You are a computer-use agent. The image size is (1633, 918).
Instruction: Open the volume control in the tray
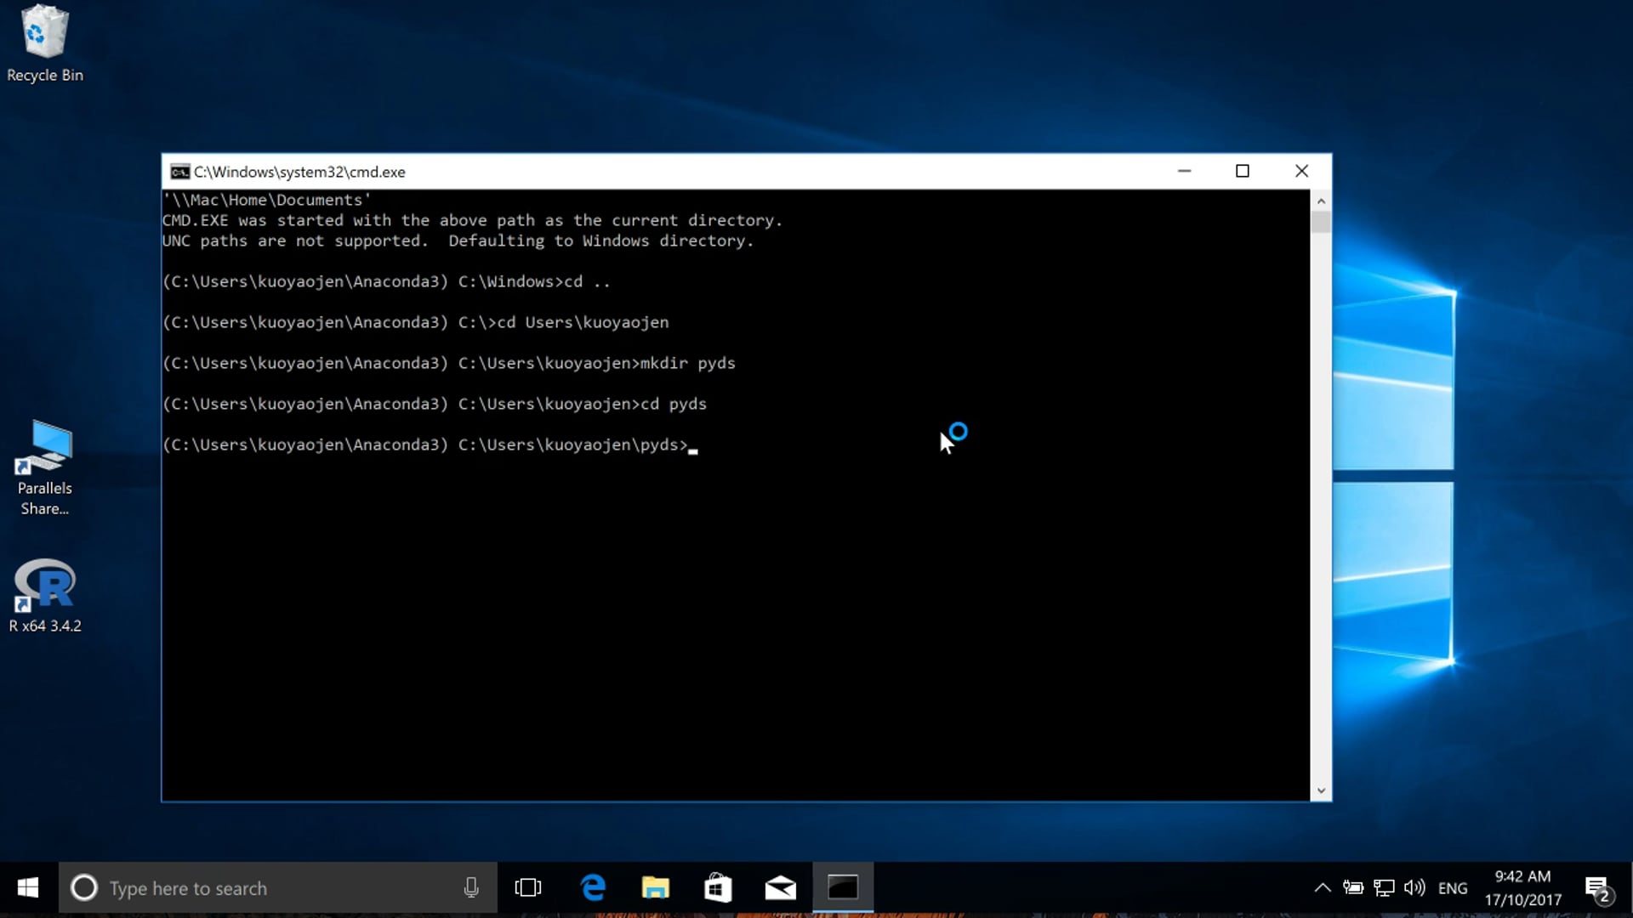[1414, 888]
